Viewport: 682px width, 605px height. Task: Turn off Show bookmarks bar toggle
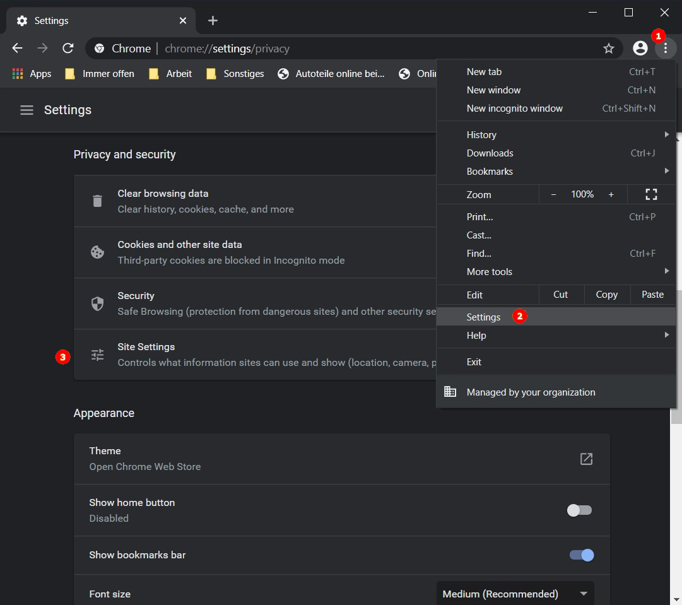point(581,555)
